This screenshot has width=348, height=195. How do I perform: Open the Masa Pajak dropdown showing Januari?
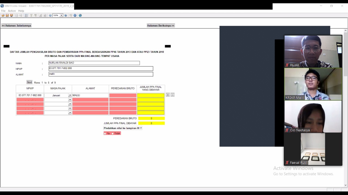point(70,95)
